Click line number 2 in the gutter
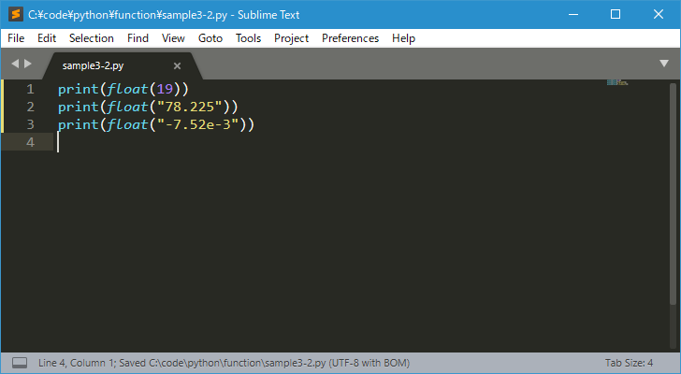681x374 pixels. coord(30,107)
